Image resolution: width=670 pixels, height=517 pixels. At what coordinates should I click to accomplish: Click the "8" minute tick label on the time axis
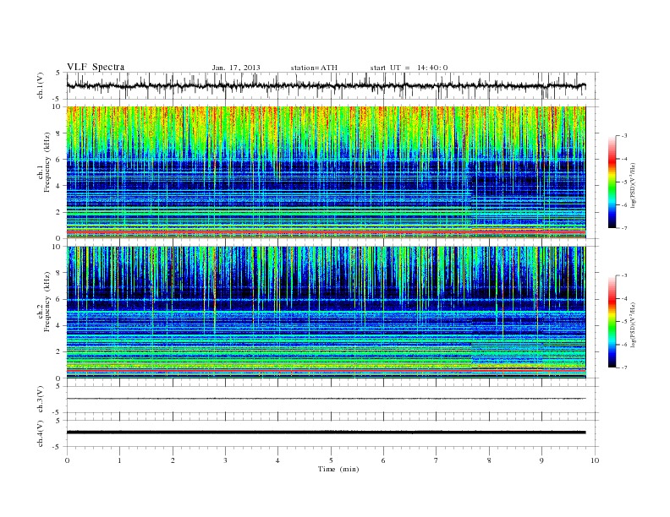pos(489,460)
